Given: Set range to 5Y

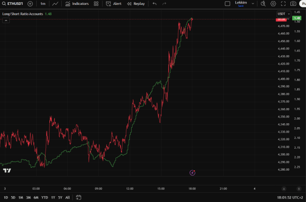Looking at the screenshot, I should (x=60, y=198).
